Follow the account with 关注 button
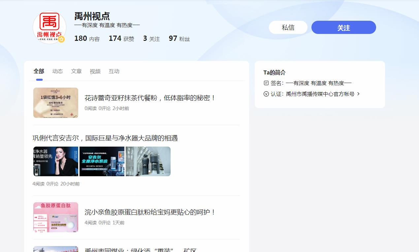 [x=344, y=27]
